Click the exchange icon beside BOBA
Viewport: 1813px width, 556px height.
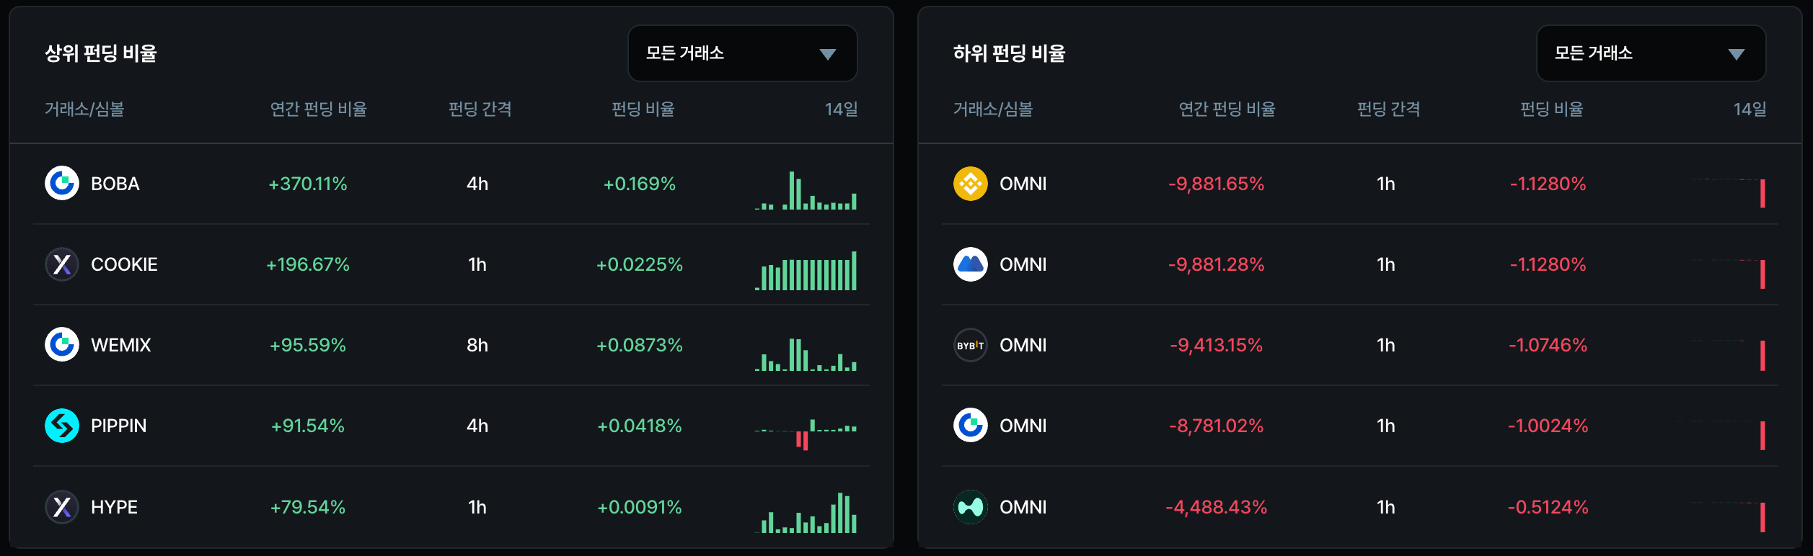coord(62,184)
